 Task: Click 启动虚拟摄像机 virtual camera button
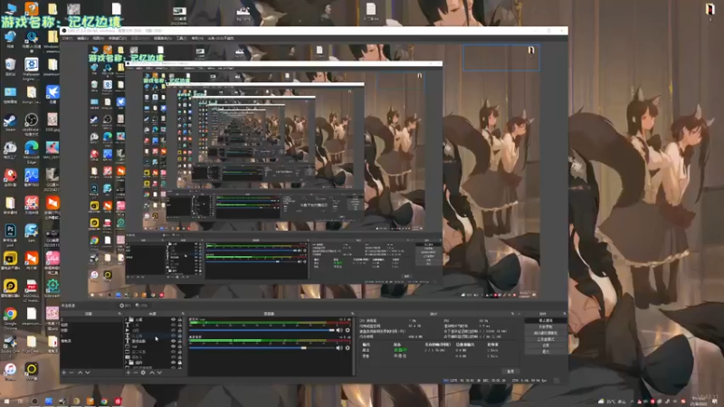tap(546, 333)
